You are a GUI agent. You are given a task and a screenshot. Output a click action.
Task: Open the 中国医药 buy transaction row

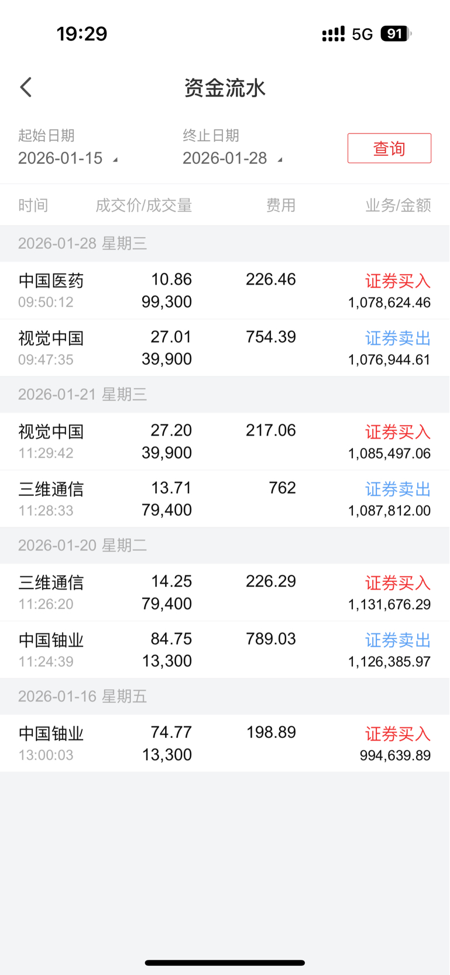point(225,290)
